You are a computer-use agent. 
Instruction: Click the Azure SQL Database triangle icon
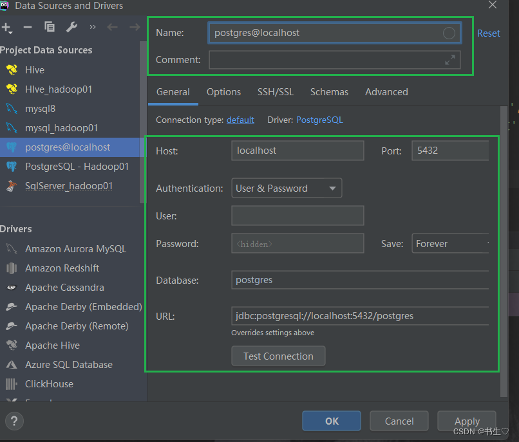click(12, 365)
